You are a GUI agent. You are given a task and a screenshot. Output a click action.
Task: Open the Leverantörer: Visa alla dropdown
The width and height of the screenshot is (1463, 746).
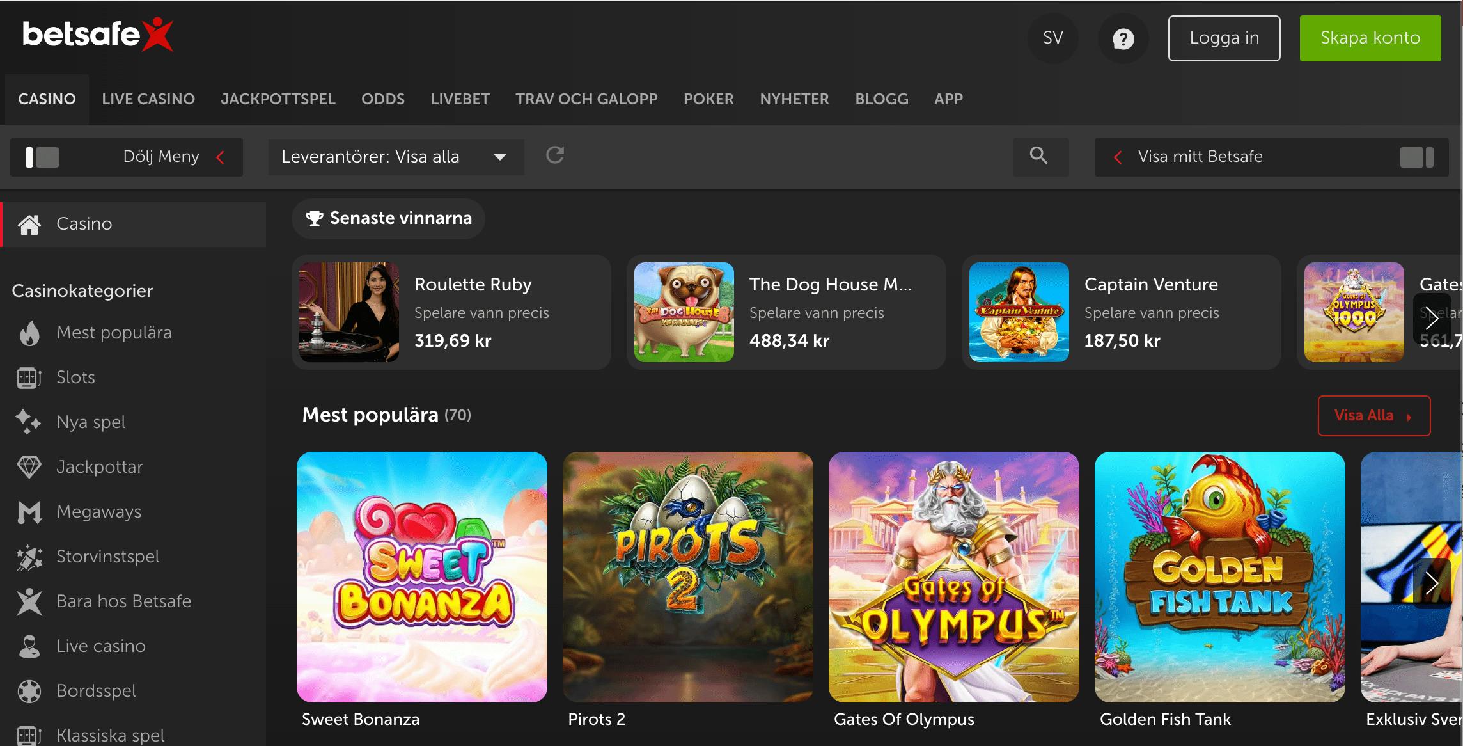[x=396, y=157]
